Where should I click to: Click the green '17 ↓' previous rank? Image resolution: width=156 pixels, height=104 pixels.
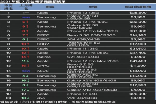tap(25, 90)
